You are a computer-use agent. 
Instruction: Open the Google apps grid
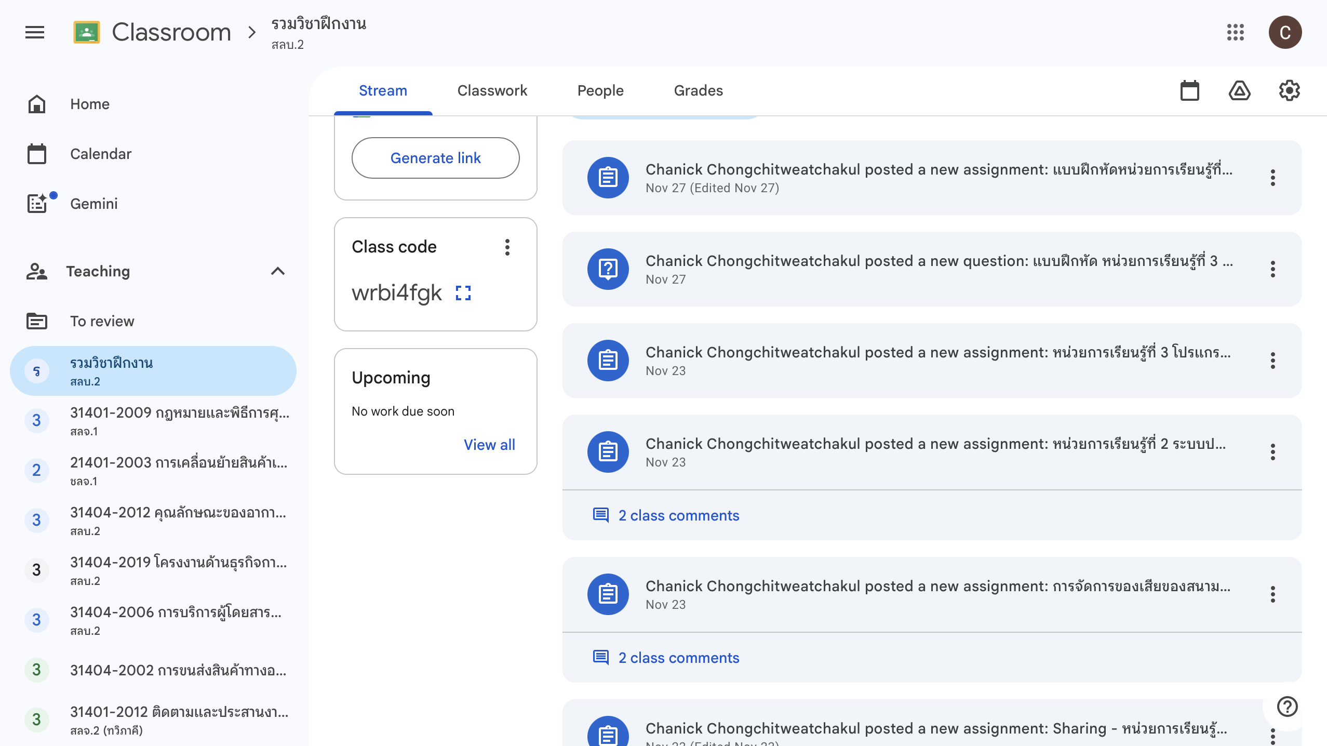(1236, 32)
